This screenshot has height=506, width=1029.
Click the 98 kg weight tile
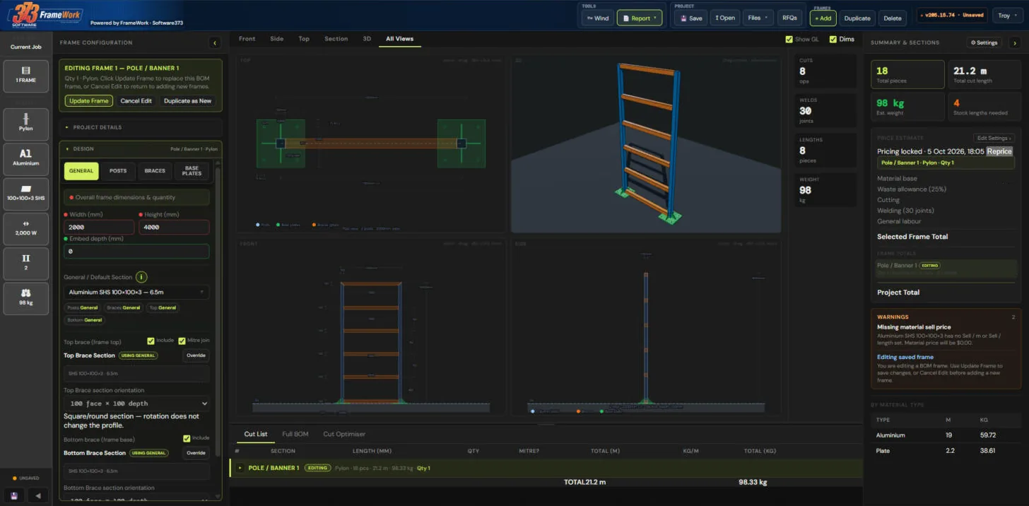26,298
